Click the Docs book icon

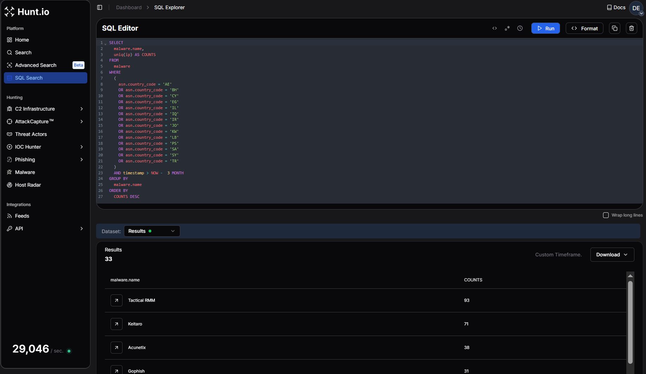(609, 7)
